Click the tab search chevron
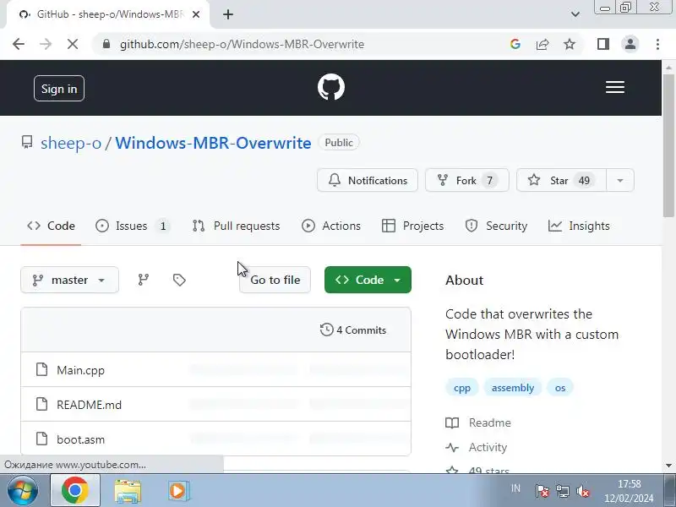Viewport: 676px width, 507px height. pyautogui.click(x=575, y=14)
